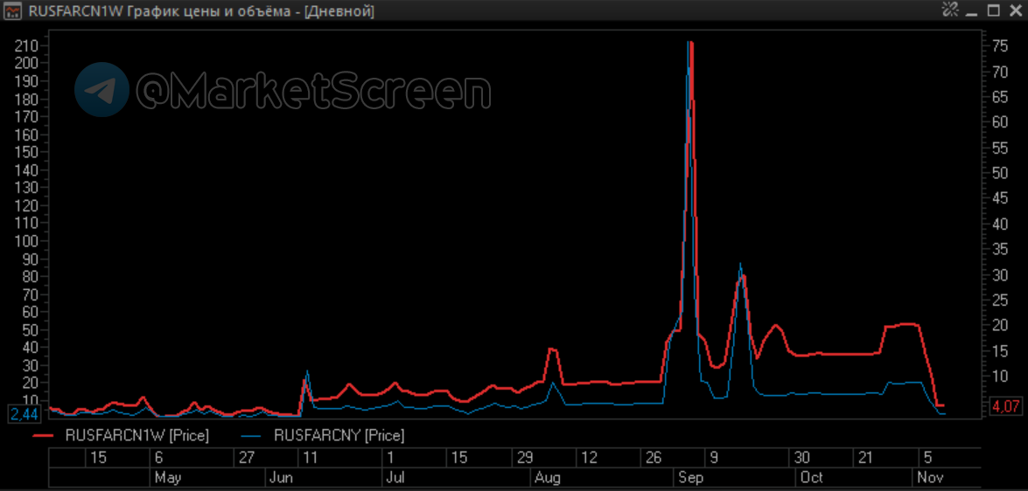Maximize the RUSFARCN1W chart window
The width and height of the screenshot is (1028, 491).
[994, 10]
